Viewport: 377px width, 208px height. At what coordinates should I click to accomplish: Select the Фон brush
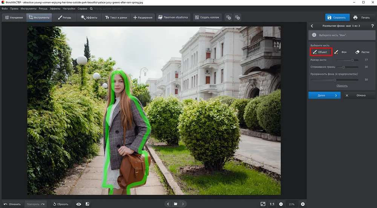[341, 52]
